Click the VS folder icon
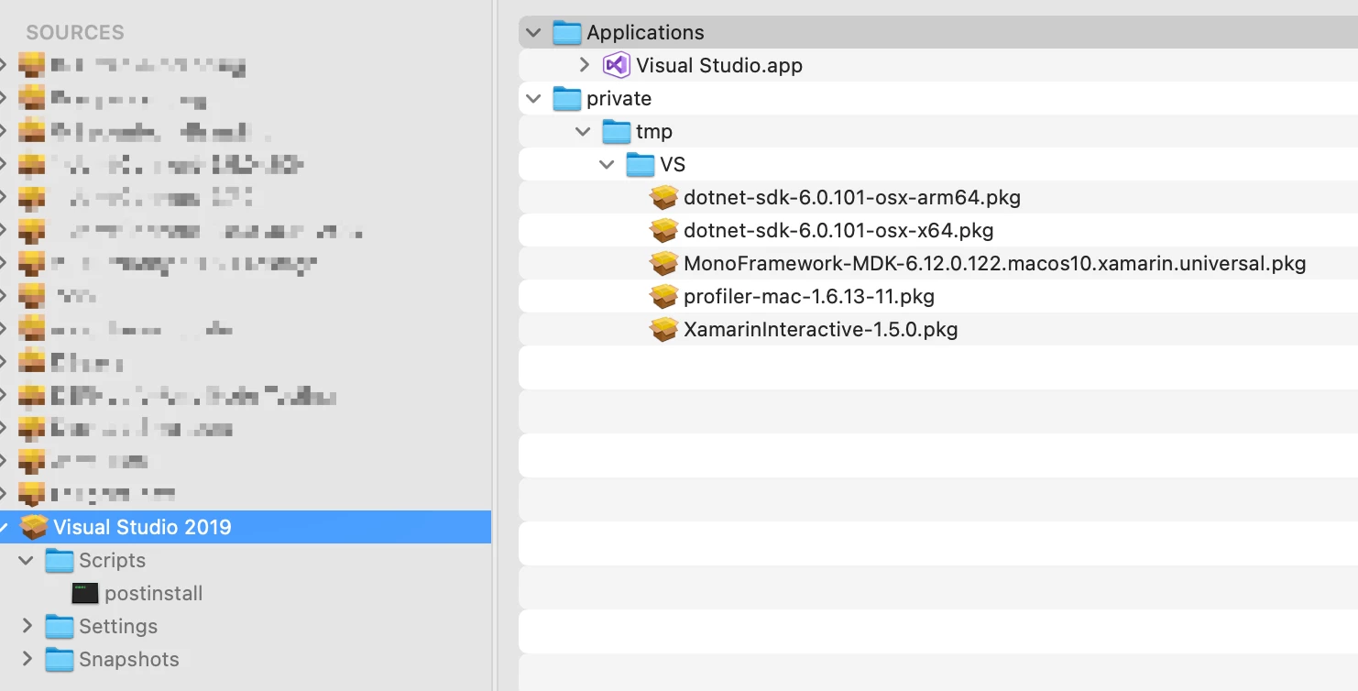This screenshot has width=1358, height=691. pyautogui.click(x=641, y=165)
